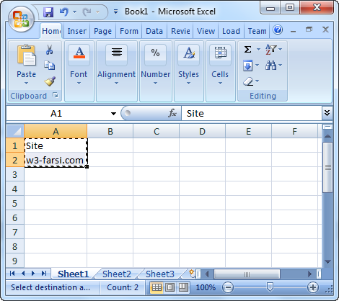
Task: Expand the formula bar
Action: pos(327,113)
